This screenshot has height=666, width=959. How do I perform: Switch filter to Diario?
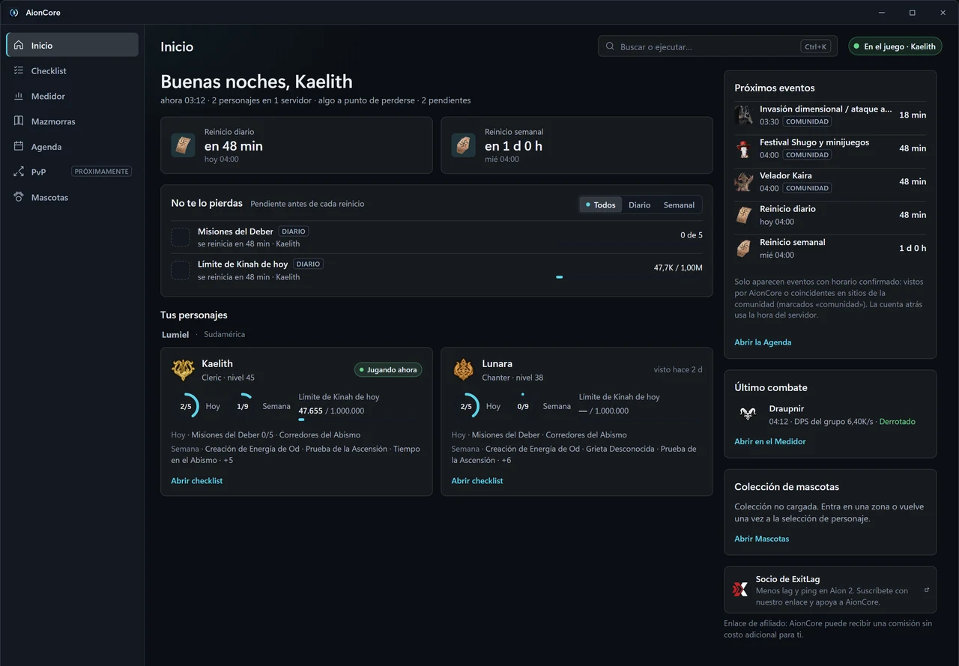[639, 205]
